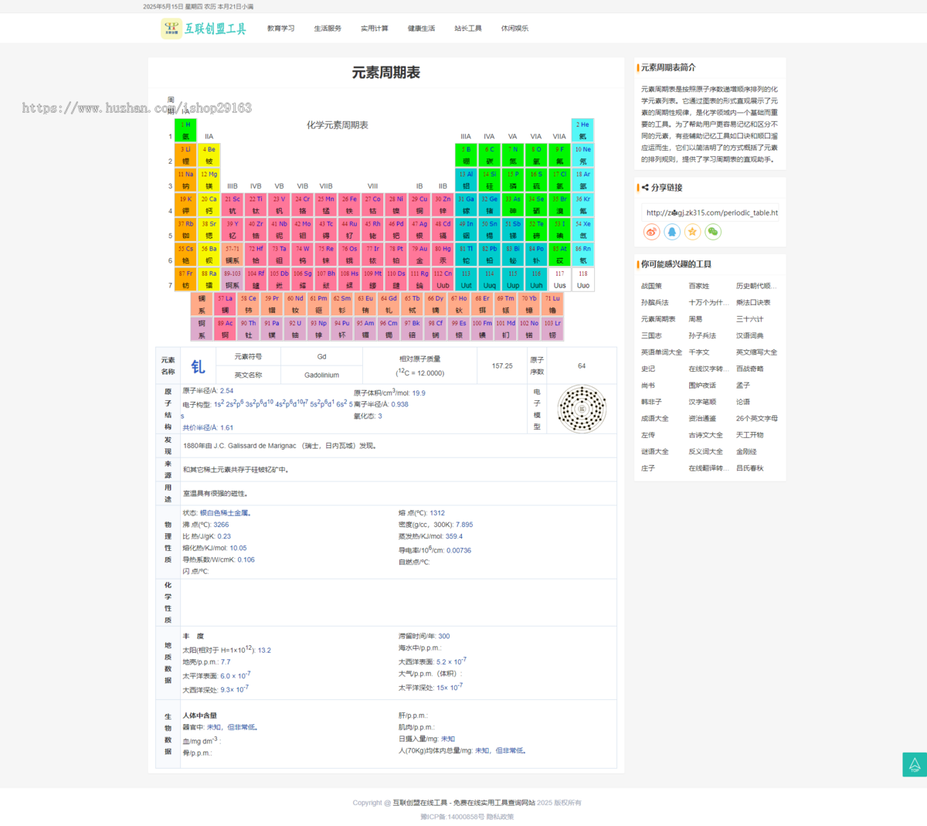
Task: Open the 三十六计 tool link
Action: 750,319
